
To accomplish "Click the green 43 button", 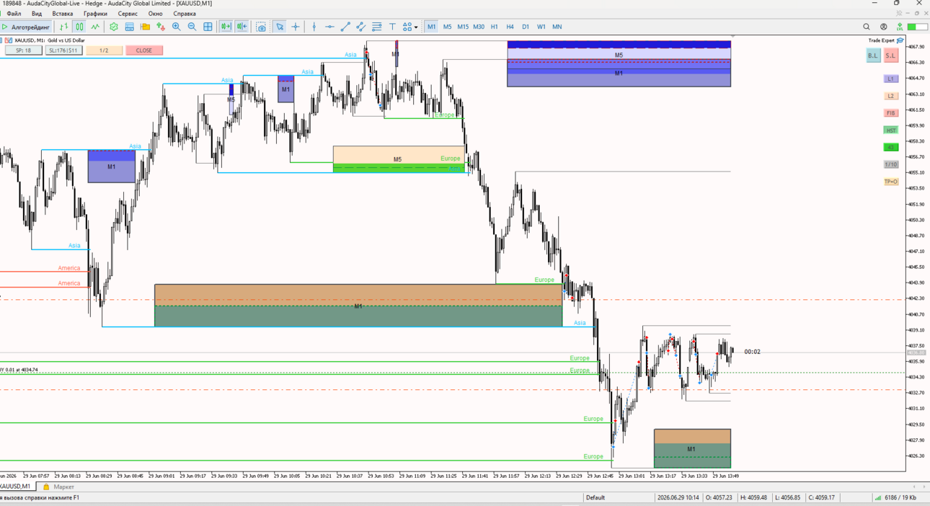I will coord(891,147).
